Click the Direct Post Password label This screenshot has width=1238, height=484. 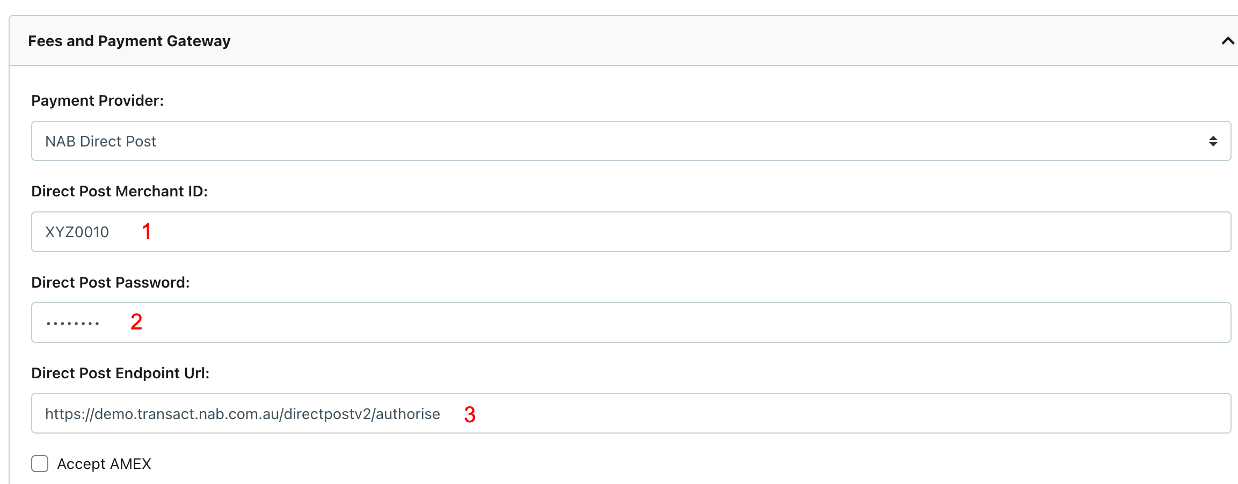pyautogui.click(x=110, y=282)
